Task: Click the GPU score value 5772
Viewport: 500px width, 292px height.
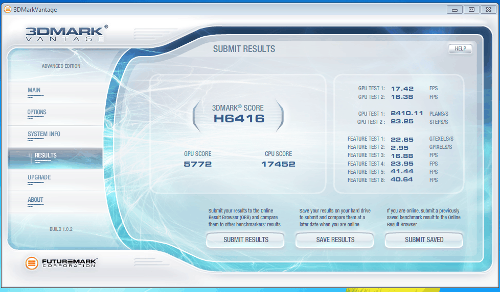Action: (198, 164)
